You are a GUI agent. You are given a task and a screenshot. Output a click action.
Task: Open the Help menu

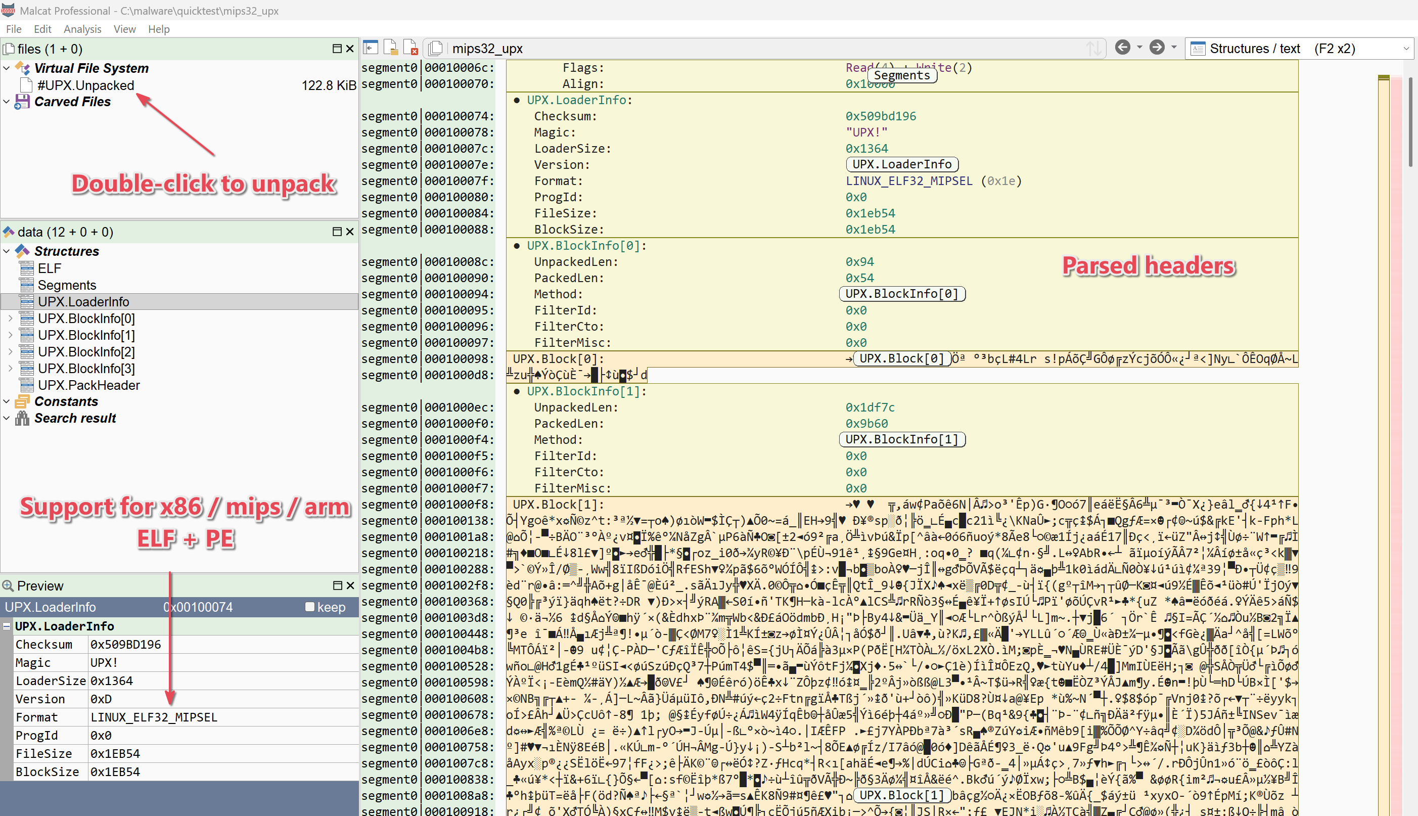(x=159, y=29)
